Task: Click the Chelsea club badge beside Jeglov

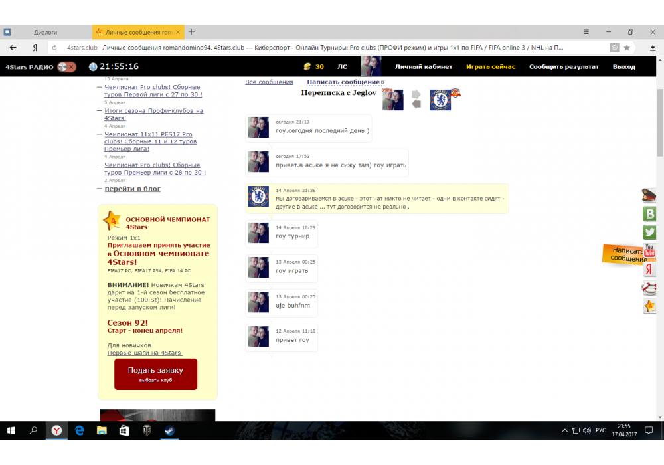Action: click(440, 100)
